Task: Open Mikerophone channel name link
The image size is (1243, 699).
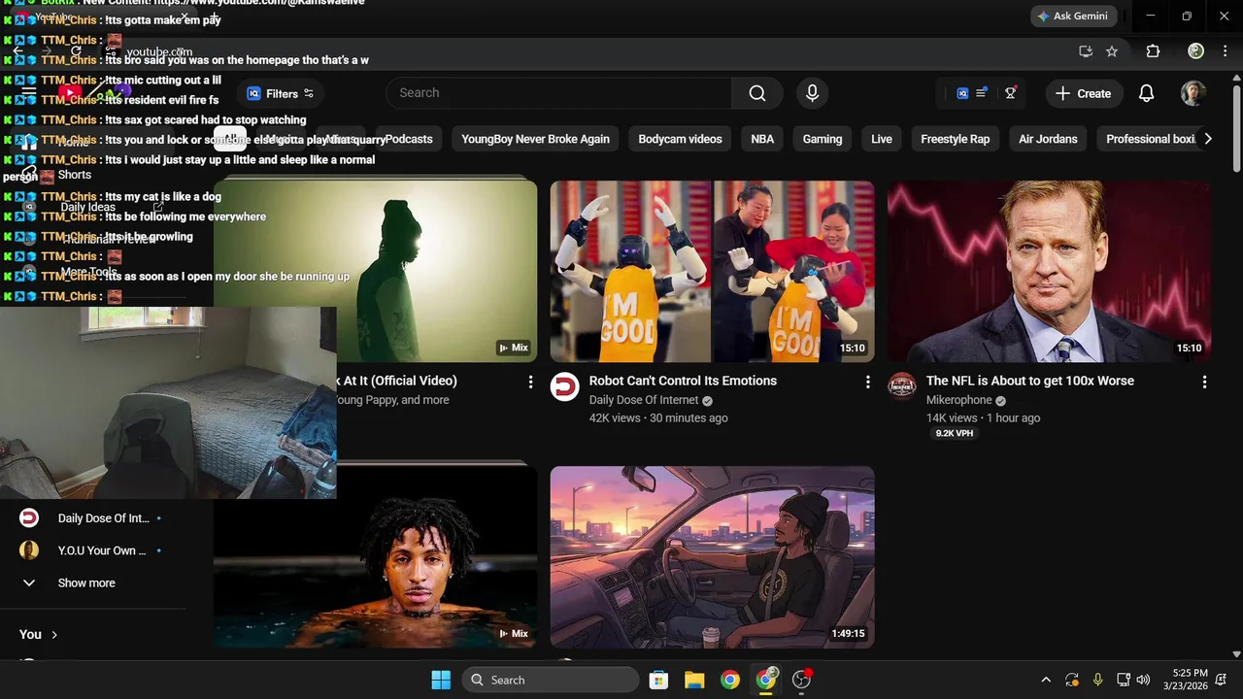Action: click(959, 400)
